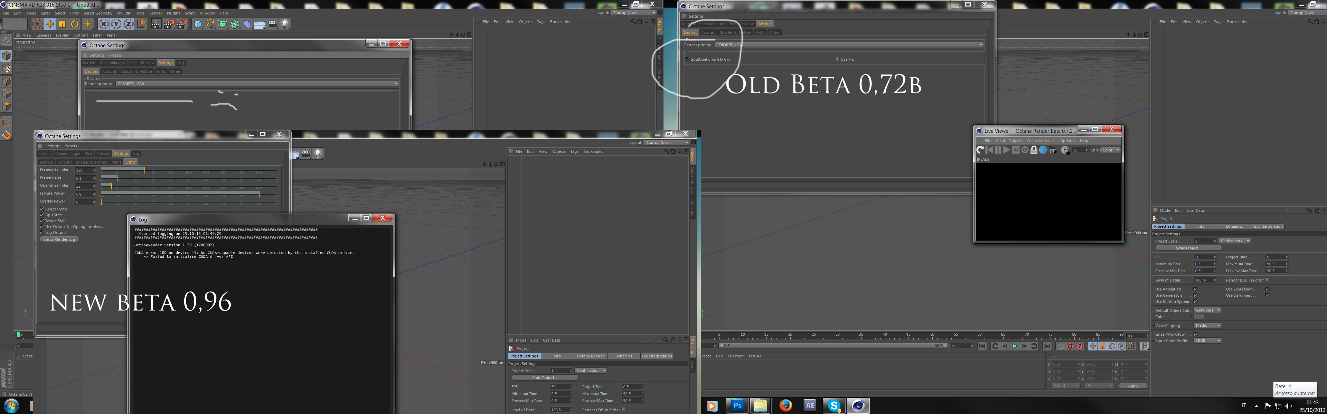
Task: Expand Default Object Color Gray-Blue dropdown
Action: [1207, 310]
